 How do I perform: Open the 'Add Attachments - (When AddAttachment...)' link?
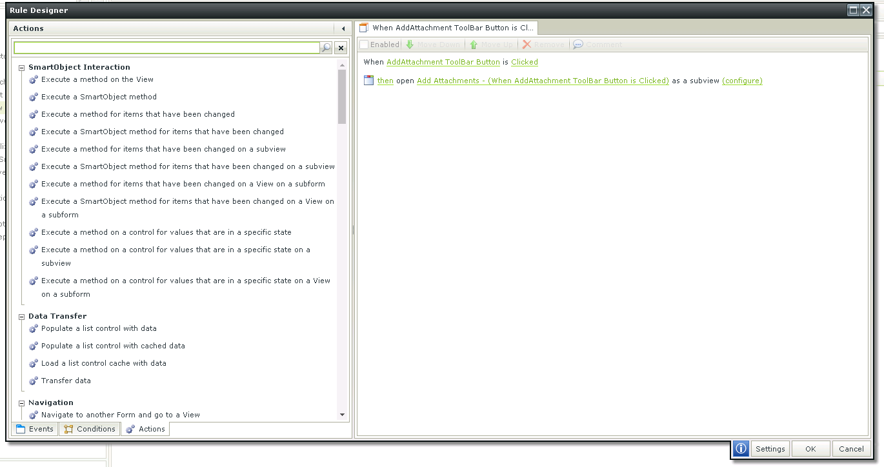click(543, 81)
